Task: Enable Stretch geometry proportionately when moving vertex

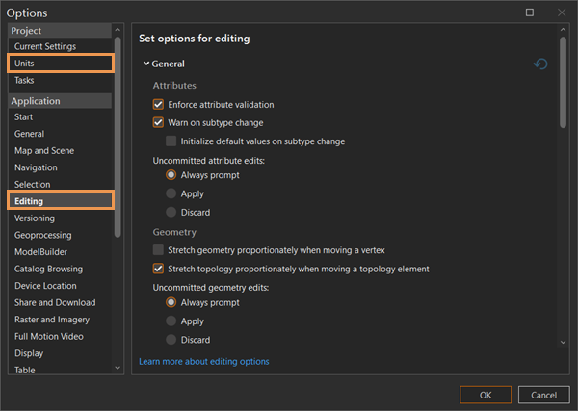Action: tap(159, 250)
